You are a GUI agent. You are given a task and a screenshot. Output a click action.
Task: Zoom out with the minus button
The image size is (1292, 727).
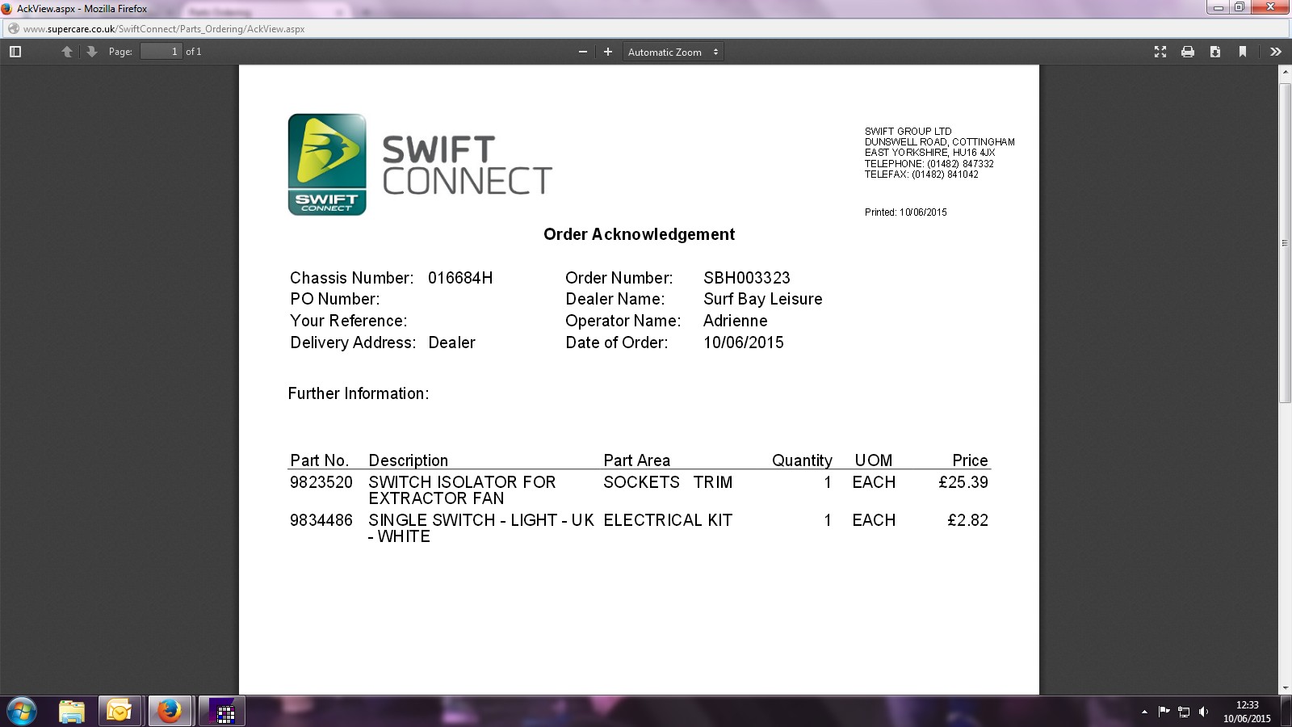coord(583,52)
